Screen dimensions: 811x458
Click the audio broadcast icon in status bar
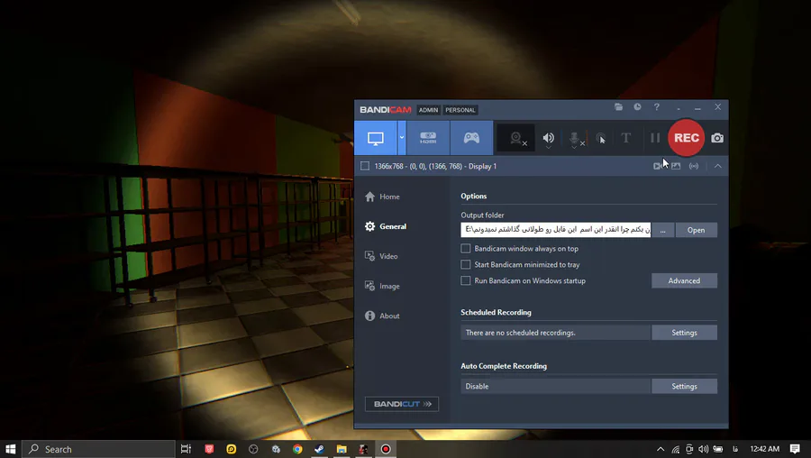pyautogui.click(x=694, y=166)
